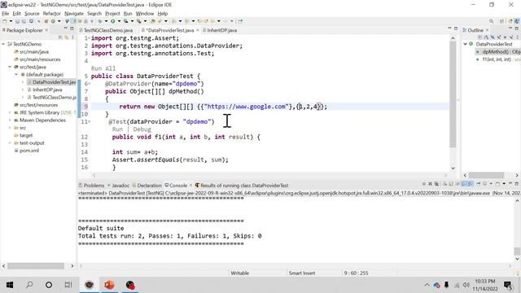521x293 pixels.
Task: Click the green Run toolbar button
Action: pos(113,21)
